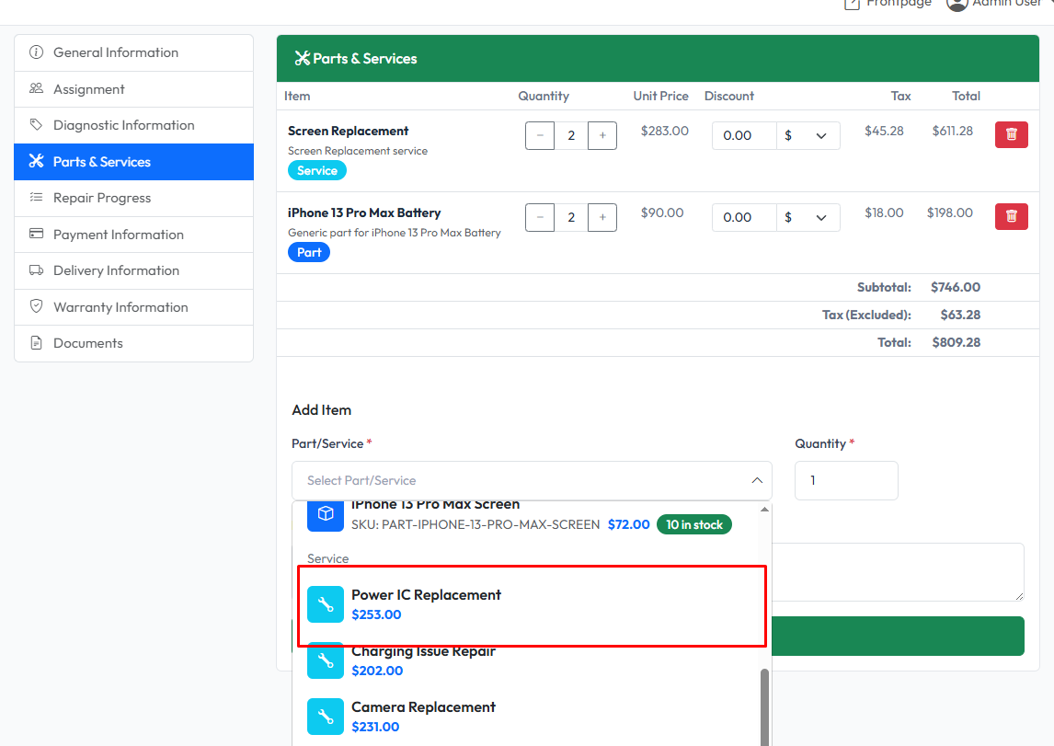The height and width of the screenshot is (746, 1054).
Task: Delete the Screen Replacement line item
Action: (x=1011, y=134)
